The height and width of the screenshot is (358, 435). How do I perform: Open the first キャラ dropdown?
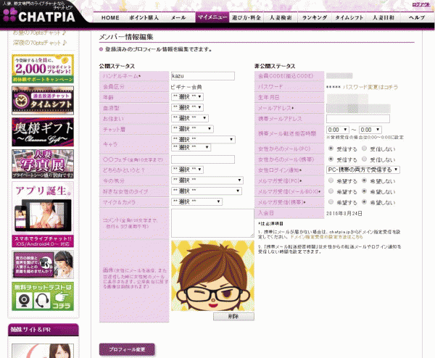coord(203,139)
